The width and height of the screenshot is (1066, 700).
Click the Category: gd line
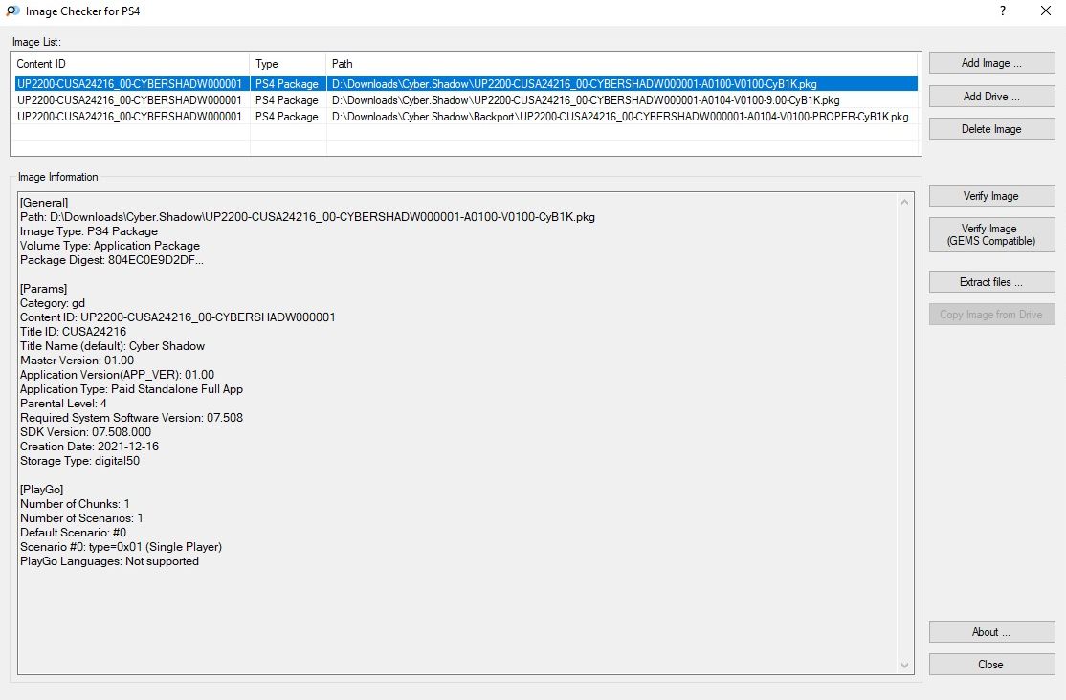(53, 303)
